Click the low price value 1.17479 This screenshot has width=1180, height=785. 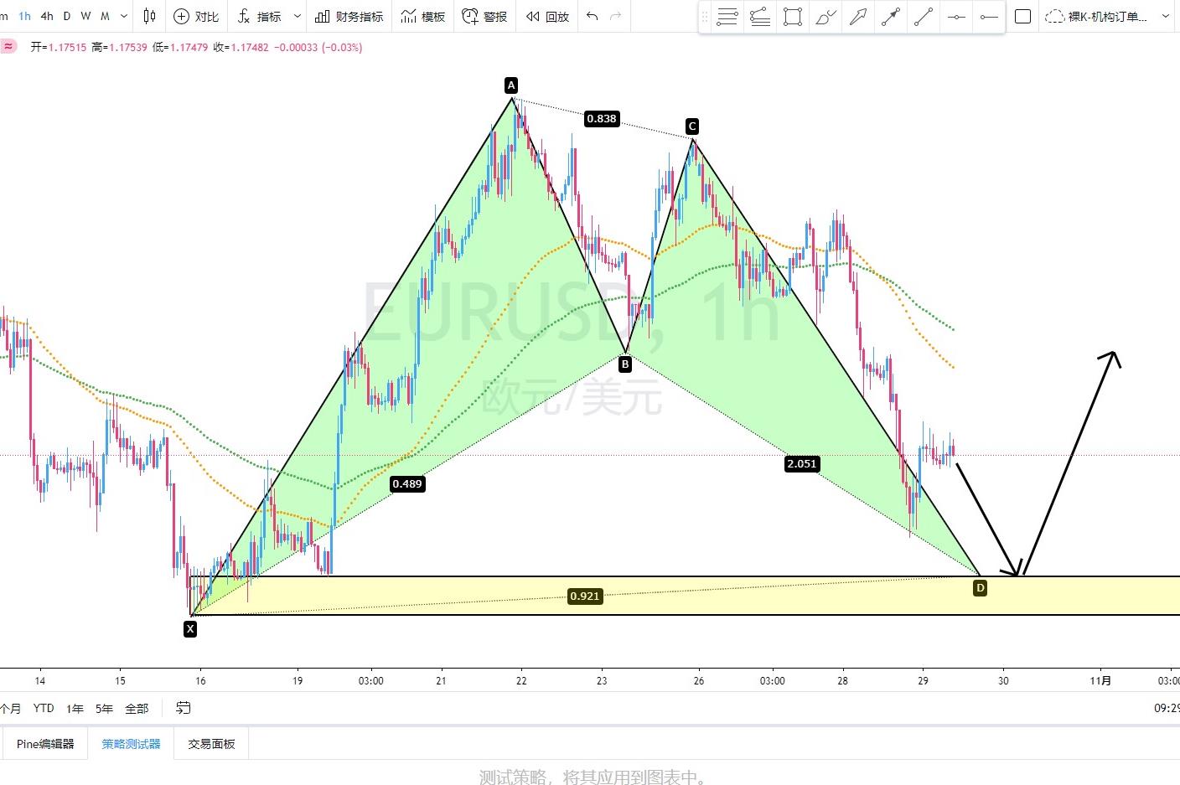tap(189, 48)
